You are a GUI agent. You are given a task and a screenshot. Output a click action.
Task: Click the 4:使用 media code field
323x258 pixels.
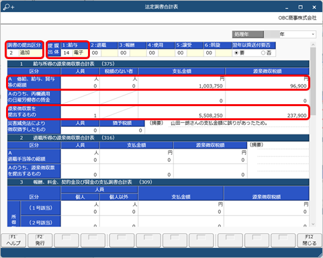click(x=152, y=53)
